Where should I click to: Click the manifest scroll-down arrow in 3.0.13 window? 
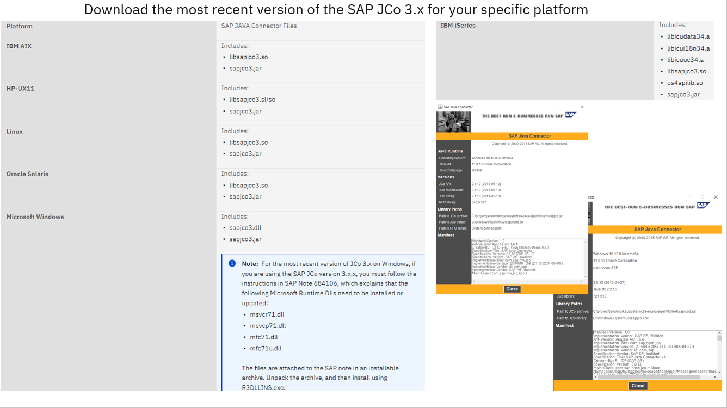[719, 372]
